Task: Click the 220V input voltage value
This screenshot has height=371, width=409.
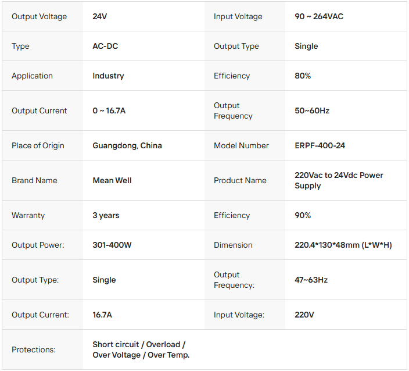Action: point(304,315)
